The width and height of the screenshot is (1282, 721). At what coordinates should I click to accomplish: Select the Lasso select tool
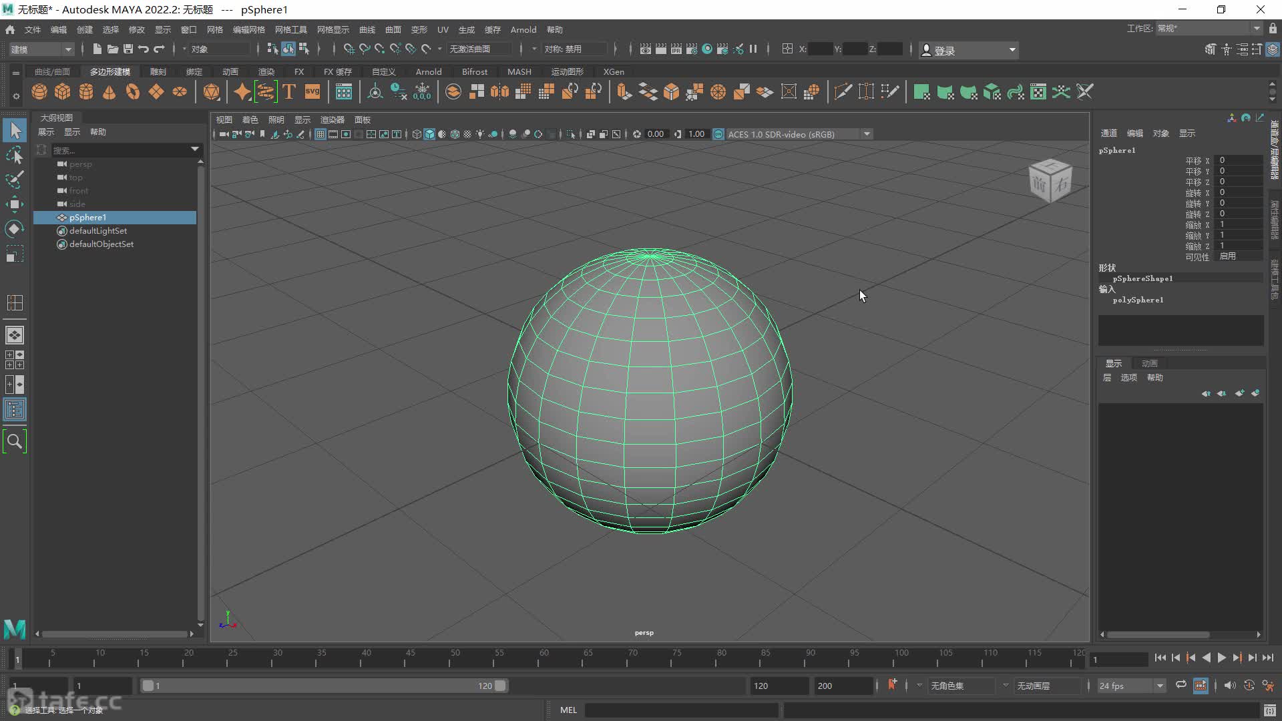[x=15, y=155]
